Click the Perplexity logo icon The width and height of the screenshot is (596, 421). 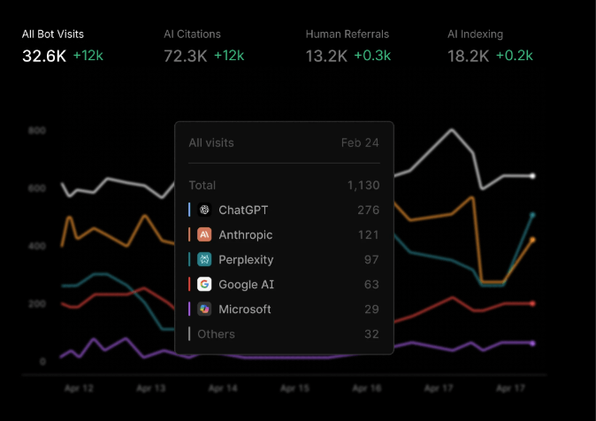coord(204,259)
